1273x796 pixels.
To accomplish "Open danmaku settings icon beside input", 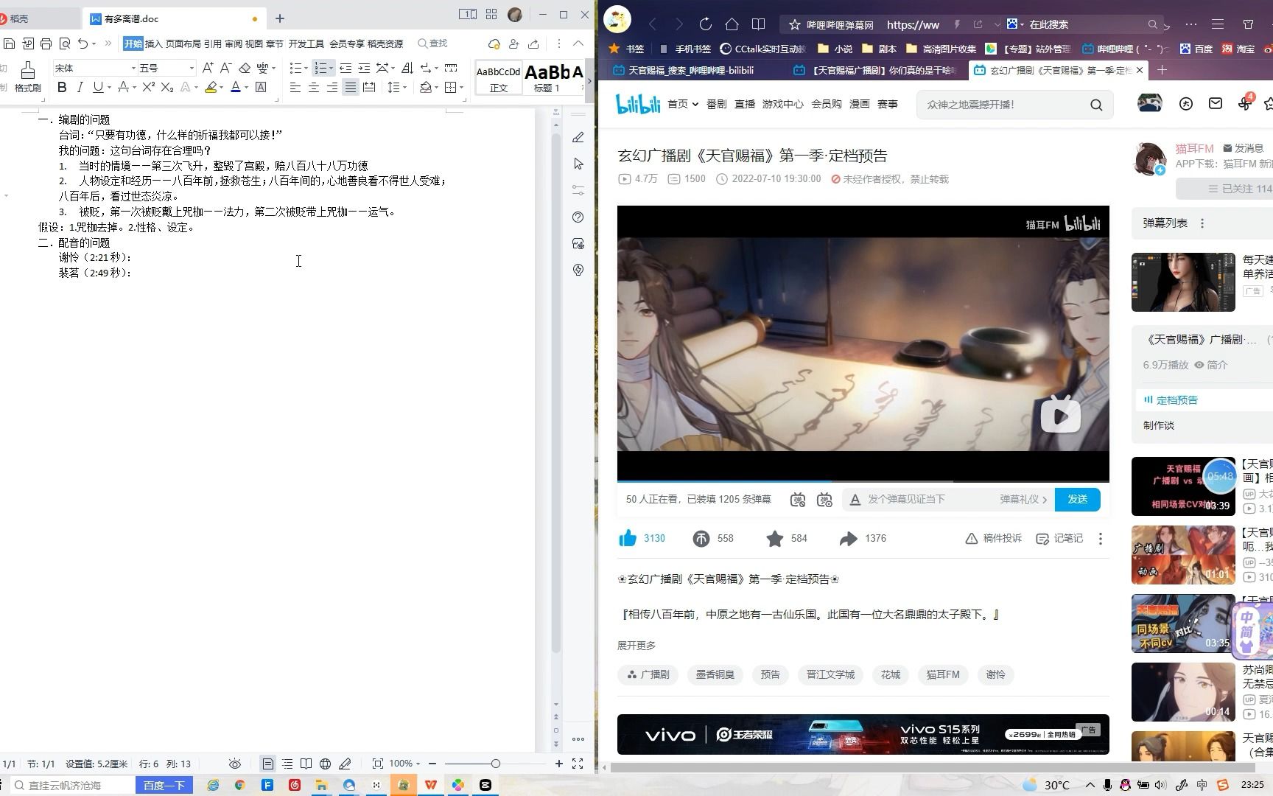I will pos(824,500).
